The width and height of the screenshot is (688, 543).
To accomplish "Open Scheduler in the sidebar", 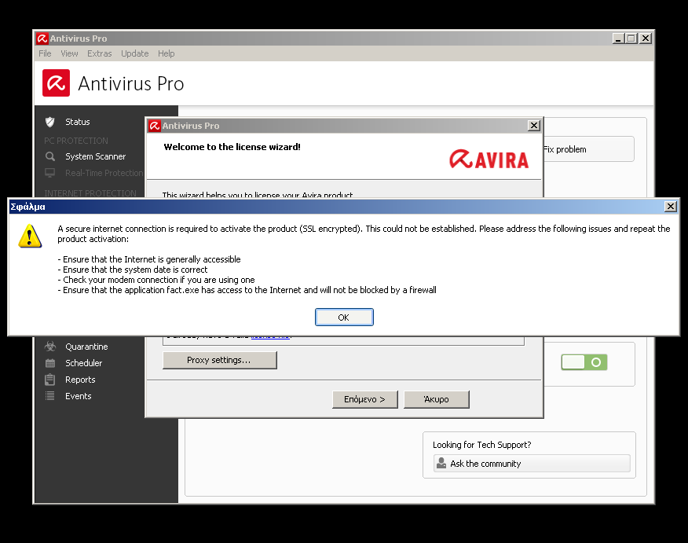I will (83, 363).
